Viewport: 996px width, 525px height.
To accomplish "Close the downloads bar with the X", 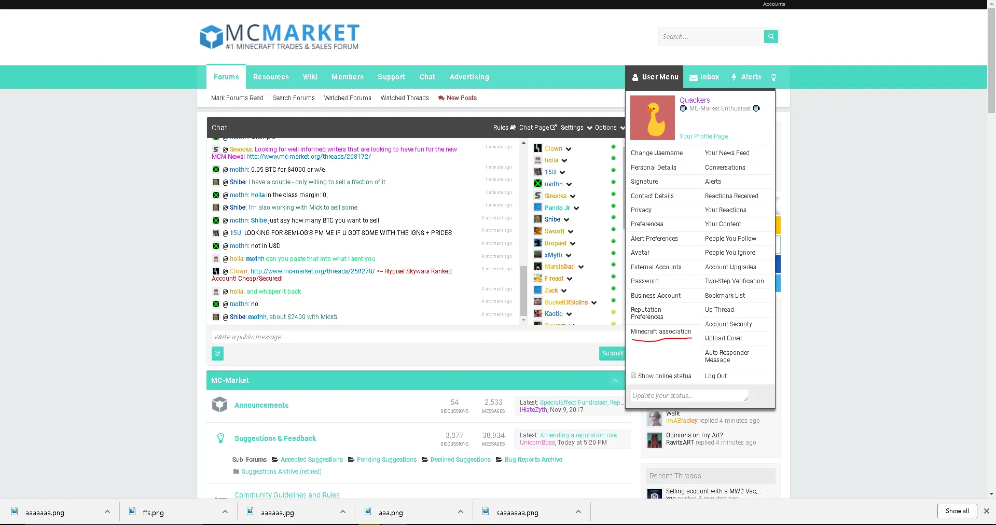I will (987, 511).
